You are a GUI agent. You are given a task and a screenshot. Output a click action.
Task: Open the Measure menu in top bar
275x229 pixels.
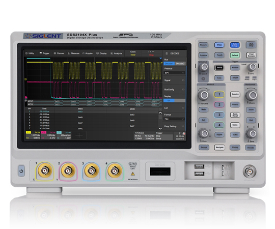[x=74, y=53]
